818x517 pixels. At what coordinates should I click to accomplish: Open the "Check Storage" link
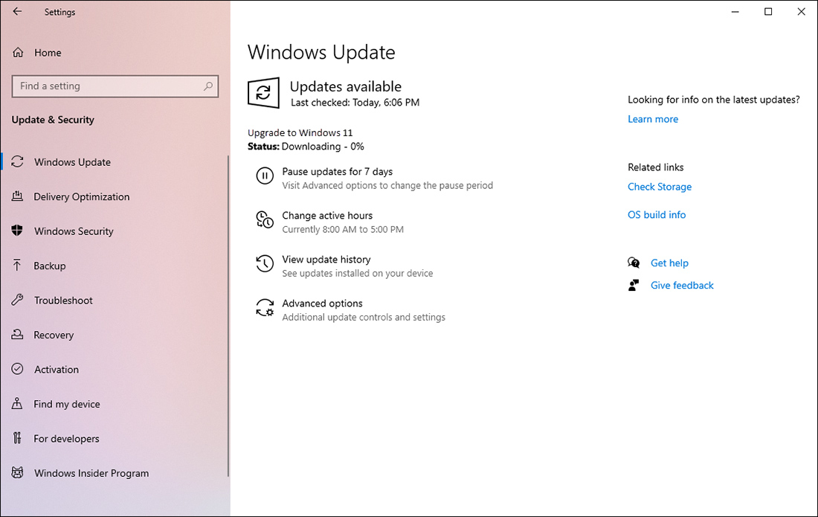tap(659, 187)
